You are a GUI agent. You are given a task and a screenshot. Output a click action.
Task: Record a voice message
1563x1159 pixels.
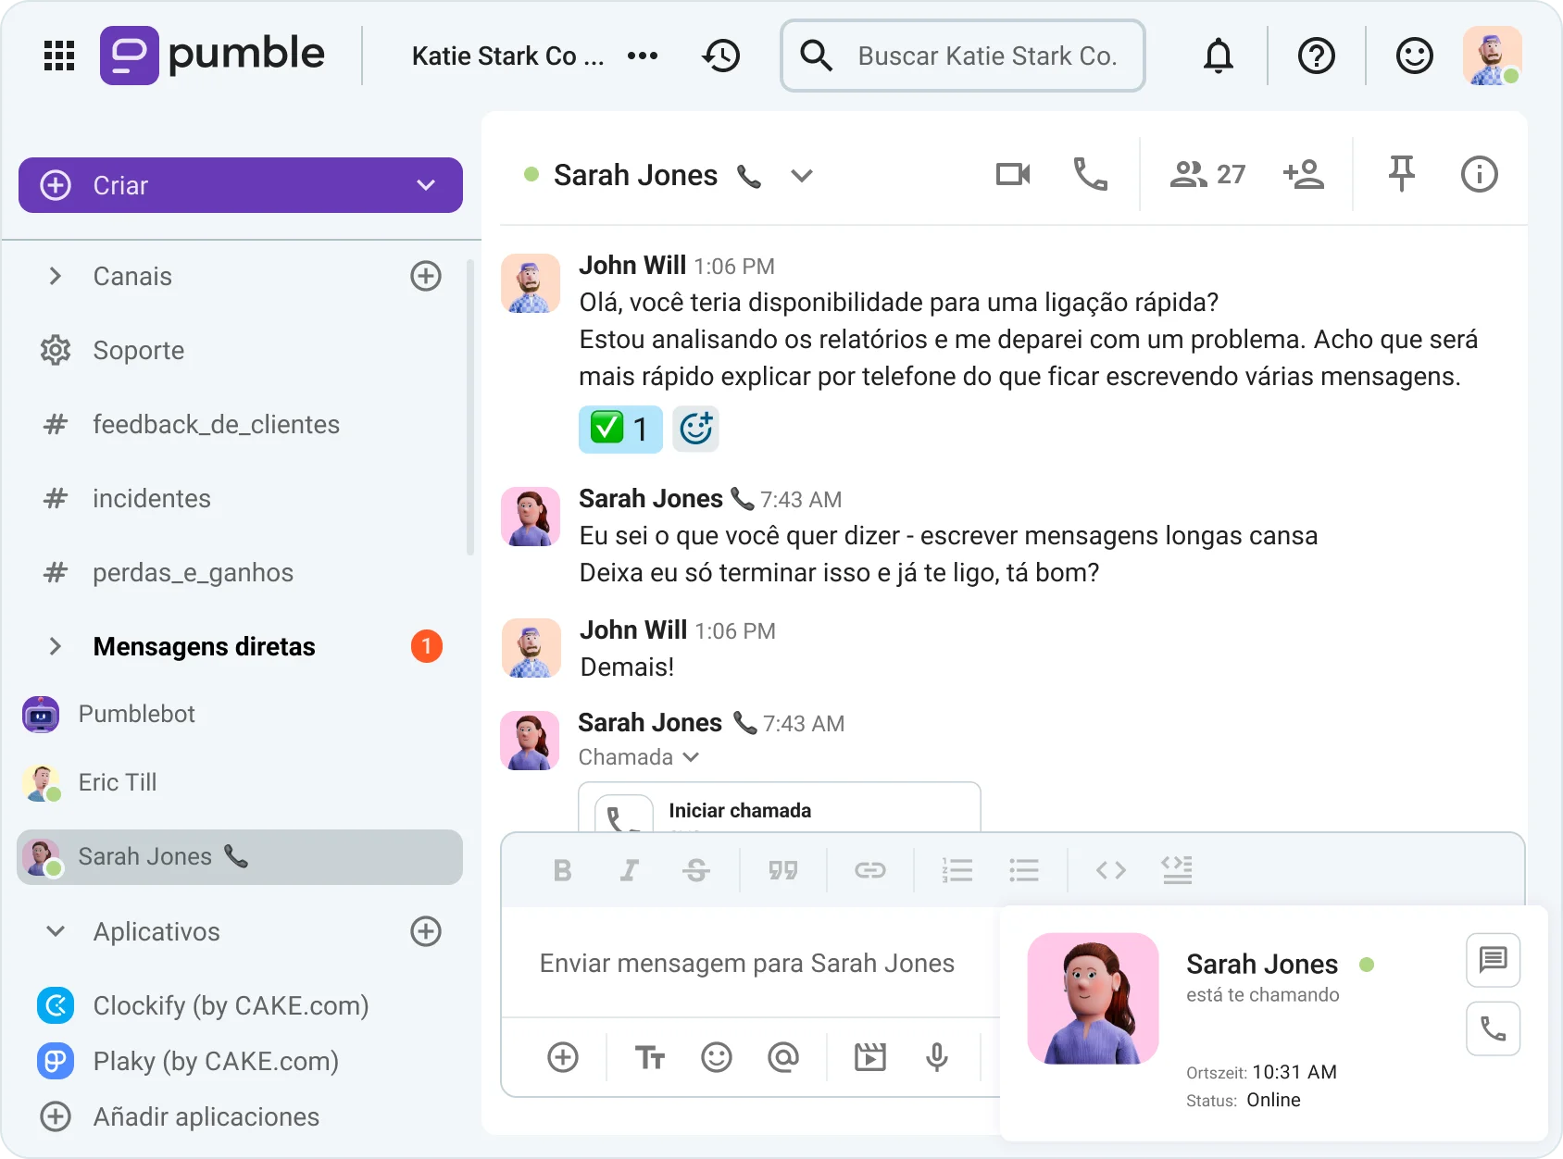click(x=937, y=1056)
